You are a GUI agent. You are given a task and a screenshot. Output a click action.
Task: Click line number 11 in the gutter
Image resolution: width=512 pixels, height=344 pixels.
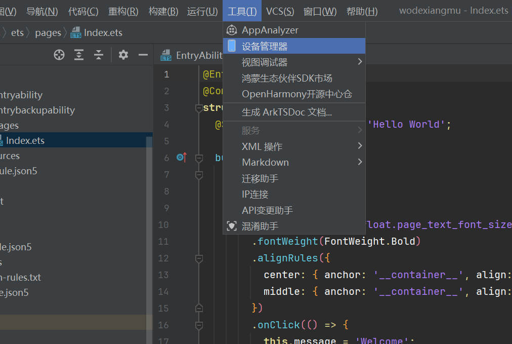[163, 242]
